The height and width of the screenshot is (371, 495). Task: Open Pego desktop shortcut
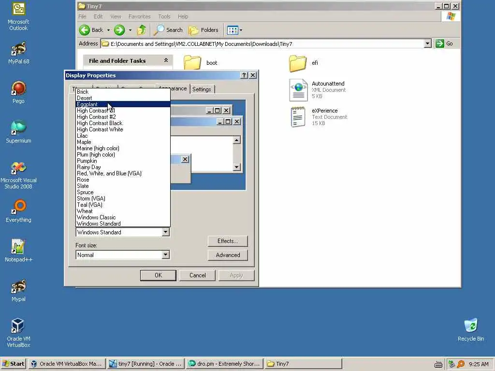18,92
